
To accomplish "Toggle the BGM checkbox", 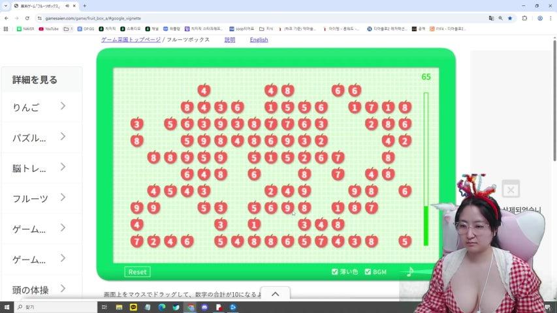I will [x=368, y=271].
